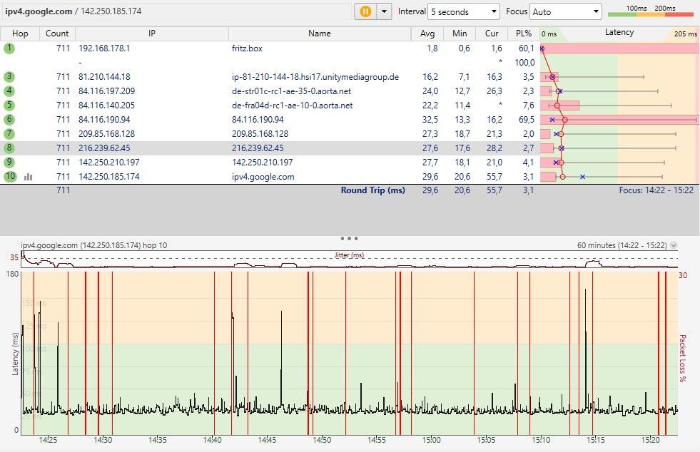This screenshot has width=700, height=452.
Task: Sort by the Min column header
Action: tap(460, 34)
